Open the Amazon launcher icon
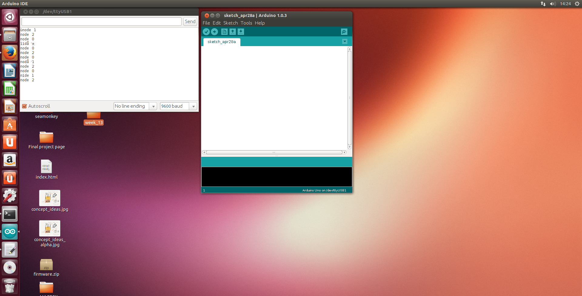The height and width of the screenshot is (296, 582). click(x=10, y=160)
